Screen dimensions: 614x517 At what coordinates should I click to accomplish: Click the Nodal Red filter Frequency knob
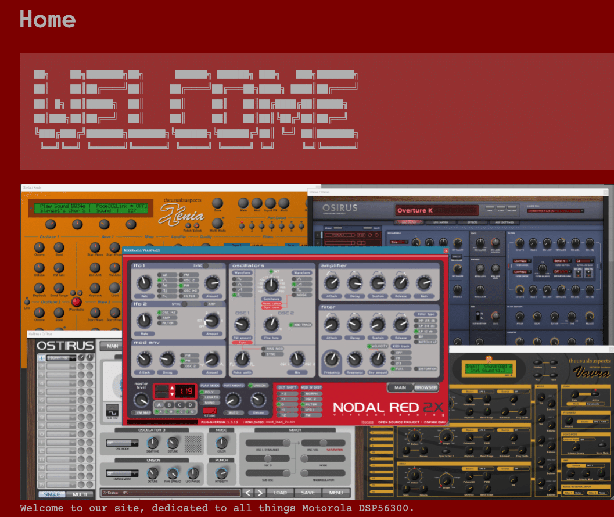coord(332,358)
